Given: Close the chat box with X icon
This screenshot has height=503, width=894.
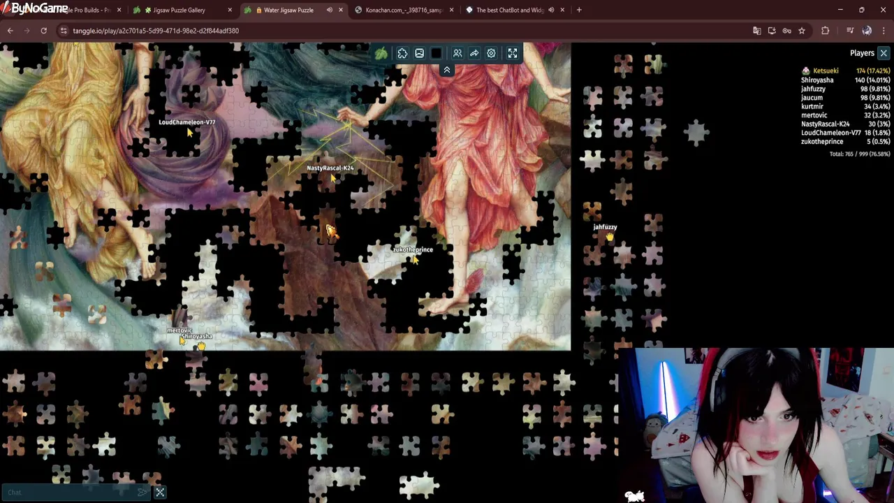Looking at the screenshot, I should click(x=160, y=493).
